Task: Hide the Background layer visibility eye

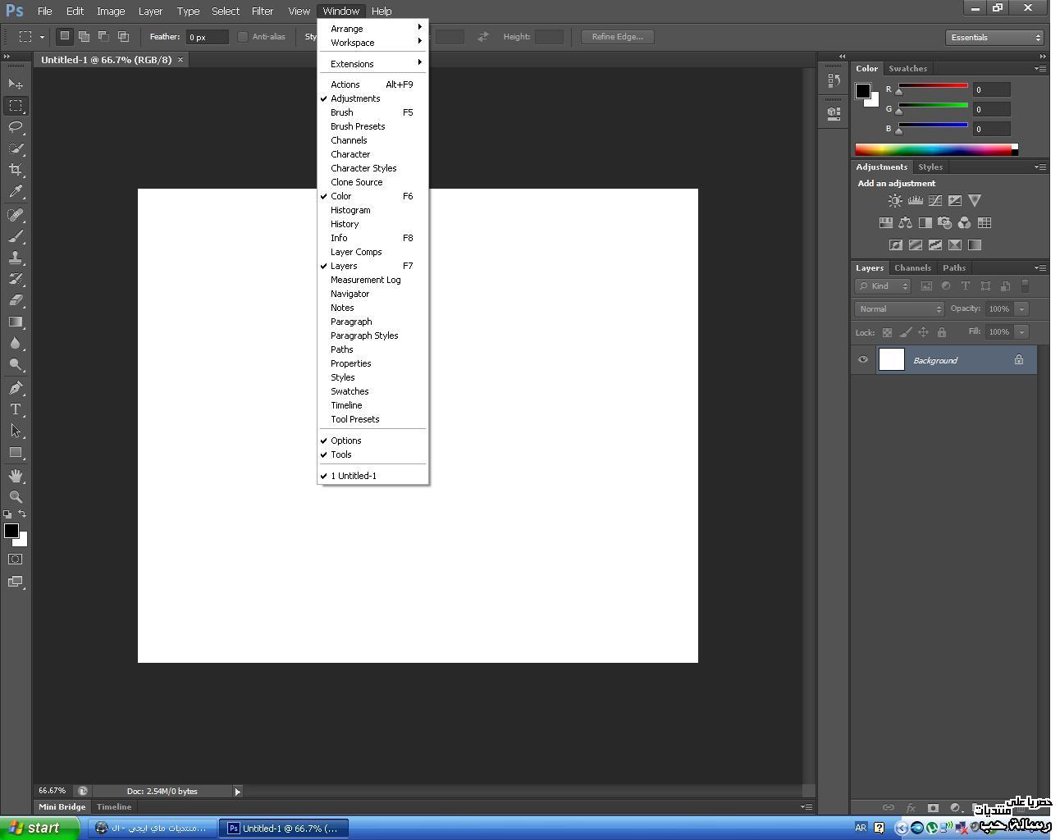Action: [x=863, y=360]
